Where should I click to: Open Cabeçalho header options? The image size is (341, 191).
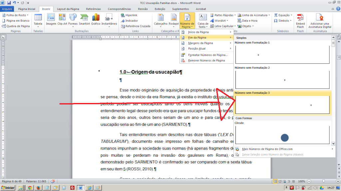(161, 20)
